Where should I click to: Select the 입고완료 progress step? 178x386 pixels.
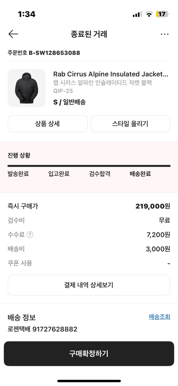point(59,174)
